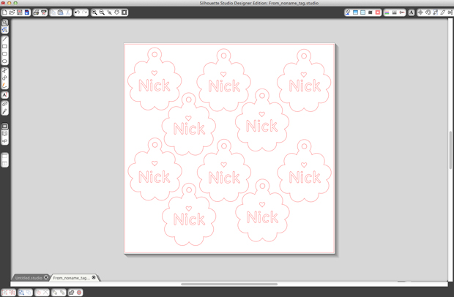
Task: Close the From_noname_tag tab
Action: [x=94, y=277]
